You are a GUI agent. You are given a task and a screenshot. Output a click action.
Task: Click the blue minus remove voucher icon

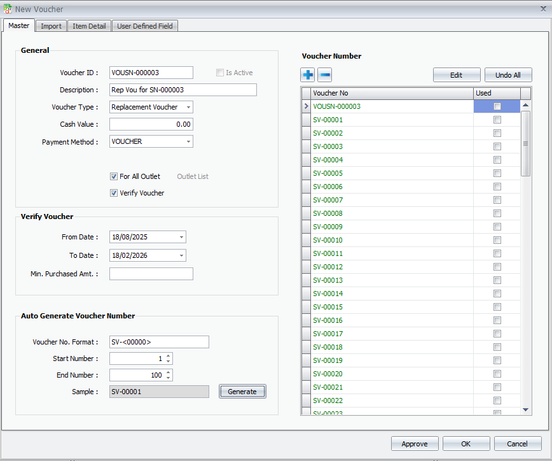[324, 75]
